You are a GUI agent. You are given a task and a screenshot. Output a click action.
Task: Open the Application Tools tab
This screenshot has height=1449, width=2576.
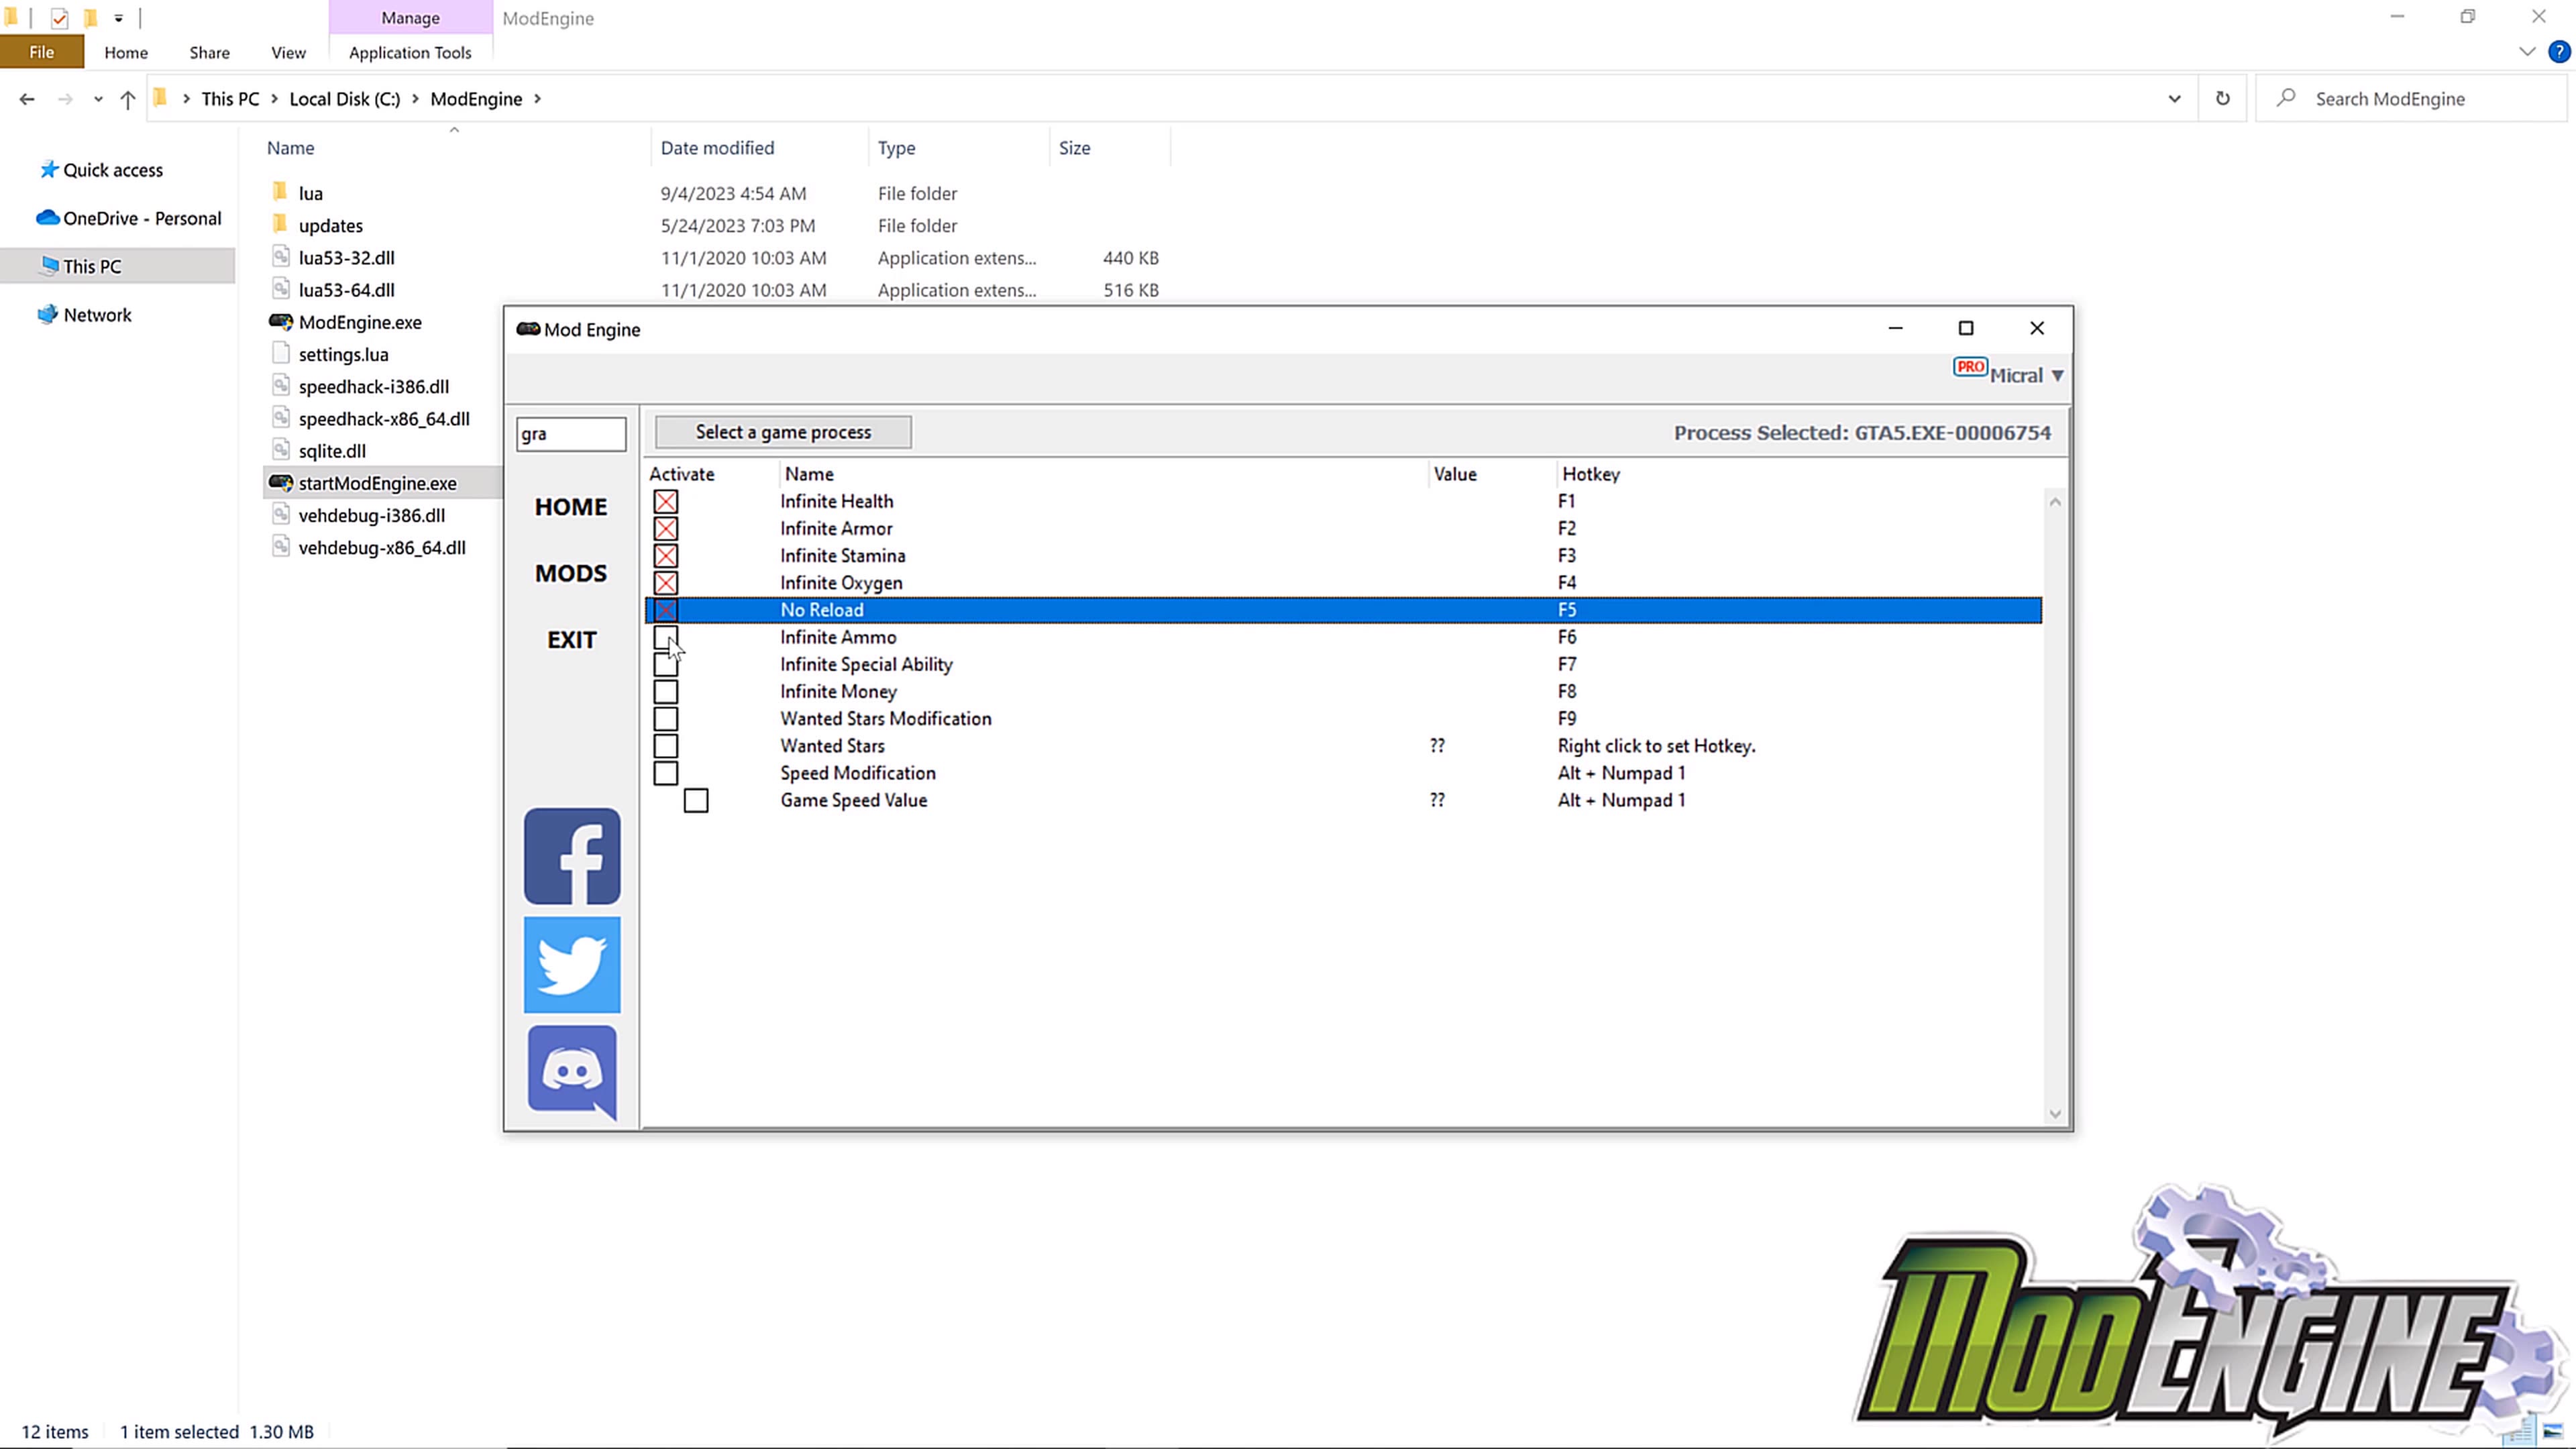pyautogui.click(x=410, y=52)
